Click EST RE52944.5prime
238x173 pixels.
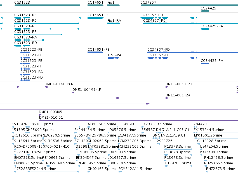pyautogui.click(x=53, y=172)
